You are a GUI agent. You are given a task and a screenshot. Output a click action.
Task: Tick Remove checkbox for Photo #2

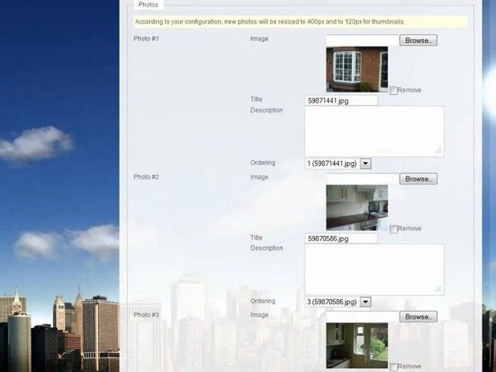pyautogui.click(x=393, y=229)
